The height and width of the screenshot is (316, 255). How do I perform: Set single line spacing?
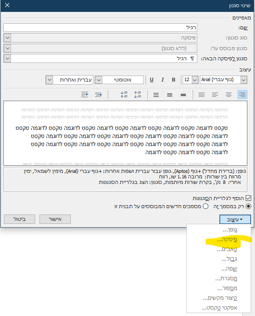(183, 95)
